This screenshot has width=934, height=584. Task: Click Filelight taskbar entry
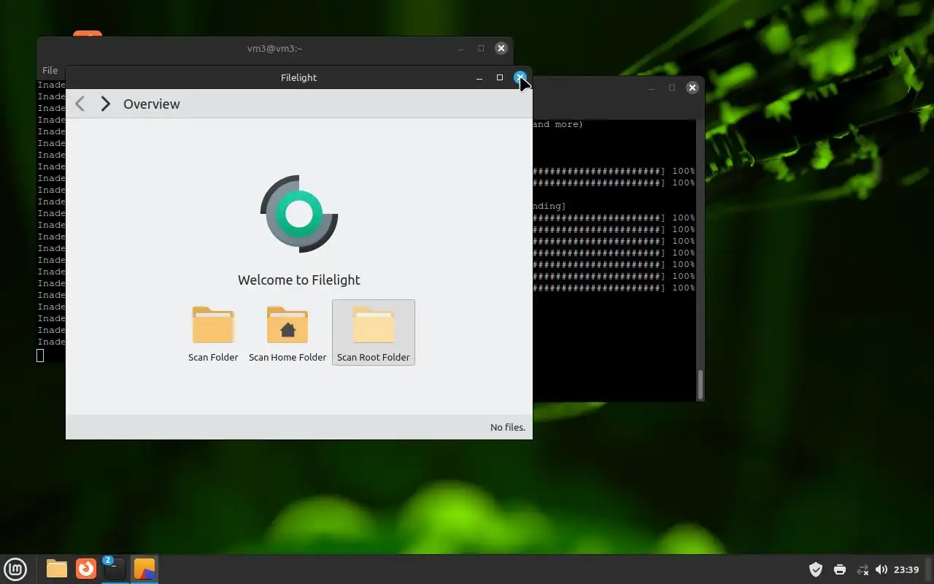click(144, 569)
